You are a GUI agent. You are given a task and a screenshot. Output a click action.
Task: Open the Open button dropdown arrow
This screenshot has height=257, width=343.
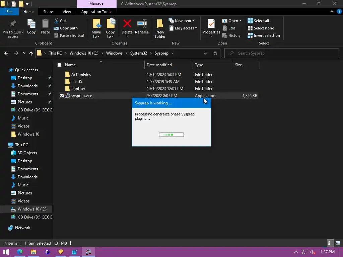click(241, 21)
